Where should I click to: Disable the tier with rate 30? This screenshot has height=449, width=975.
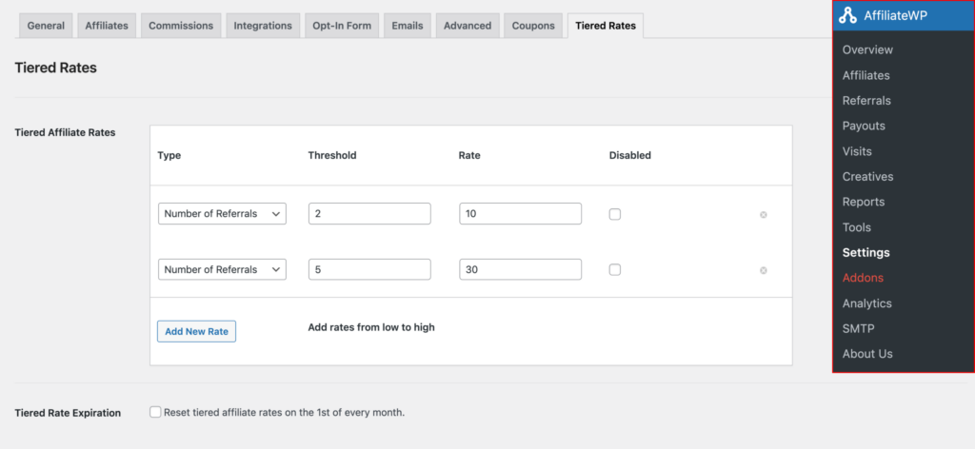(614, 269)
